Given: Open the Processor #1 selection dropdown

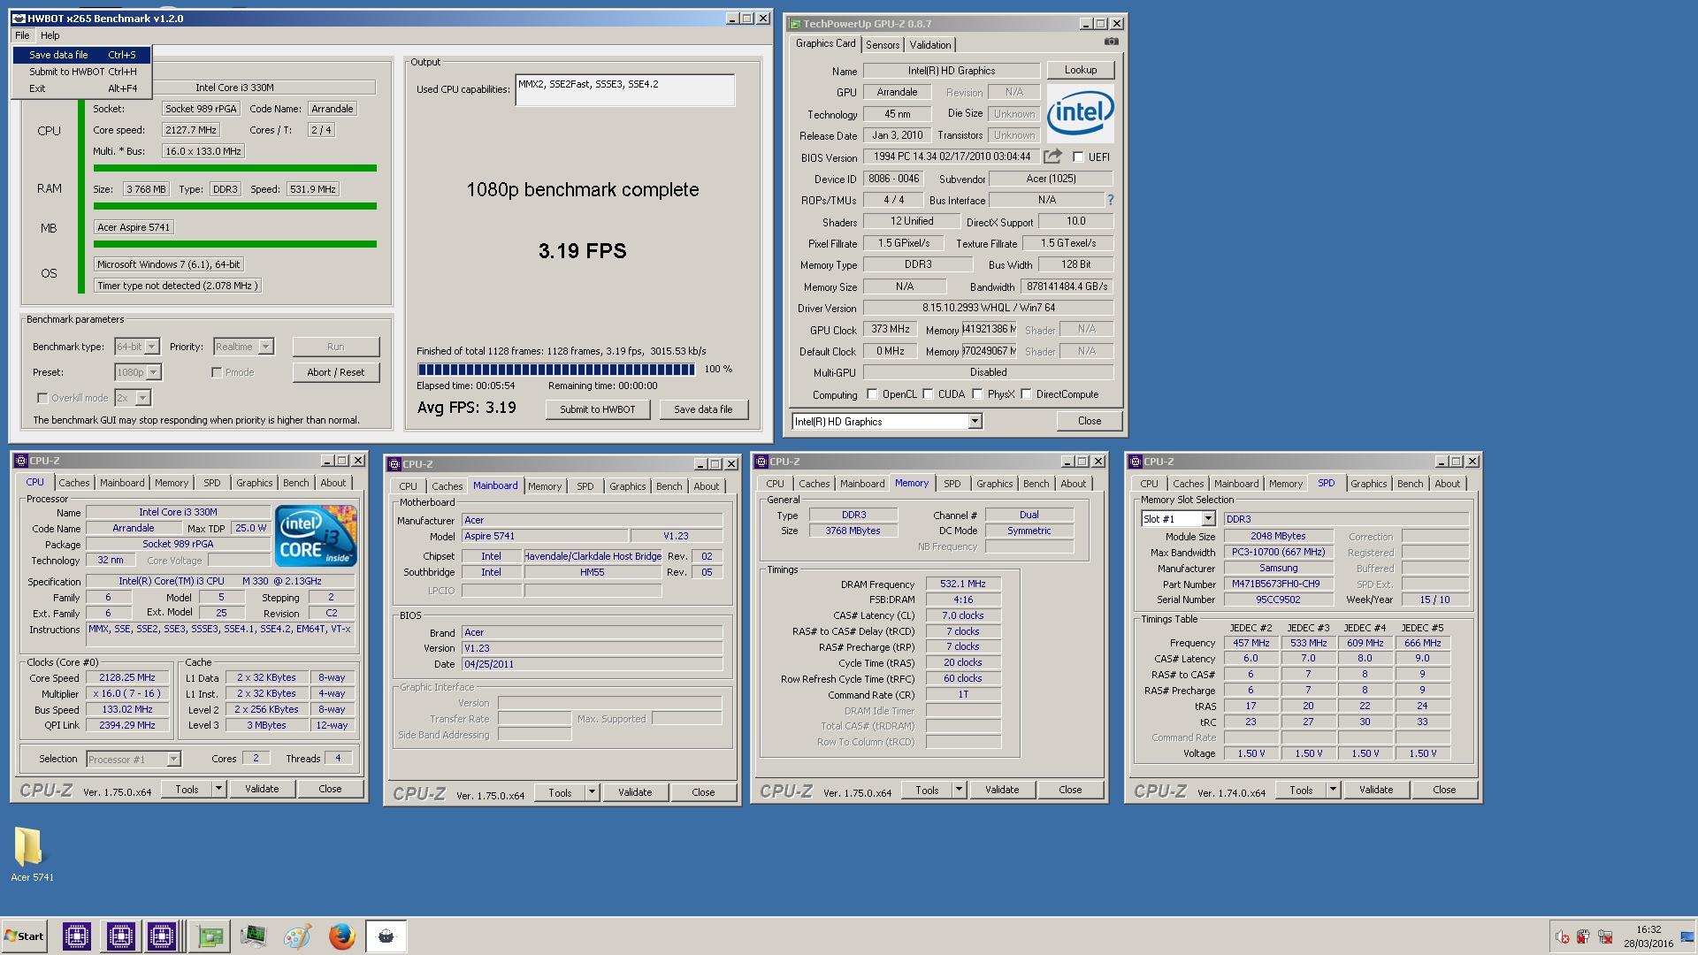Looking at the screenshot, I should tap(134, 760).
